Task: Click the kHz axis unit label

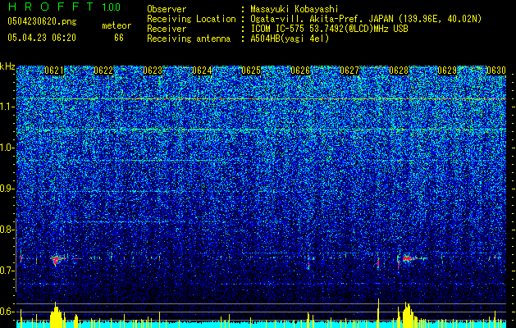Action: coord(7,66)
